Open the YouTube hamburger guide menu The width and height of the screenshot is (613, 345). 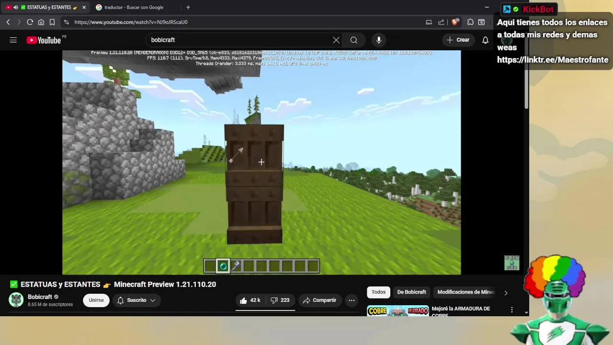click(13, 40)
